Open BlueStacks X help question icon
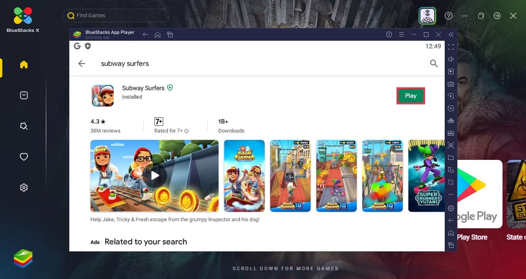Image resolution: width=526 pixels, height=279 pixels. click(449, 16)
